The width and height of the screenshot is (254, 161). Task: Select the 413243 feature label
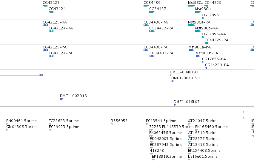(x=157, y=151)
